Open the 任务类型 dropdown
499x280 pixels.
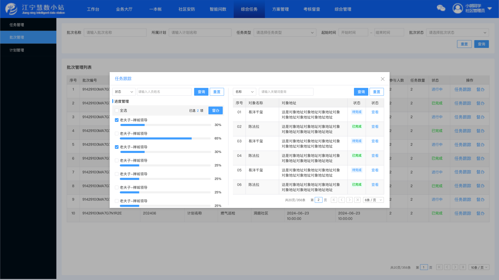coord(285,32)
